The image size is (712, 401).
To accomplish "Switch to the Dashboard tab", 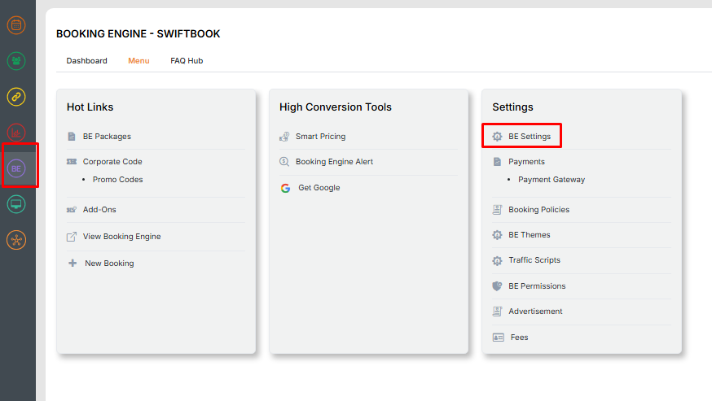I will 86,61.
